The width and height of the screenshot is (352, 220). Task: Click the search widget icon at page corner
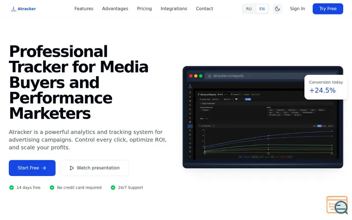pos(337,205)
